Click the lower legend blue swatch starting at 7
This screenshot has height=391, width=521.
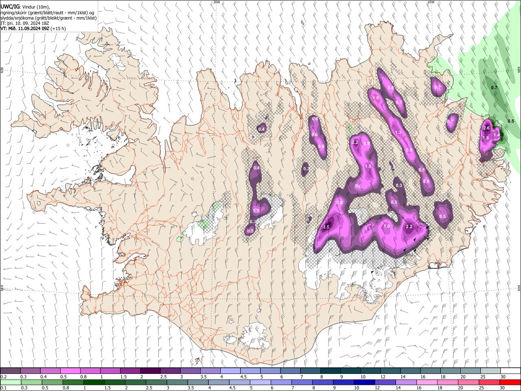click(302, 382)
